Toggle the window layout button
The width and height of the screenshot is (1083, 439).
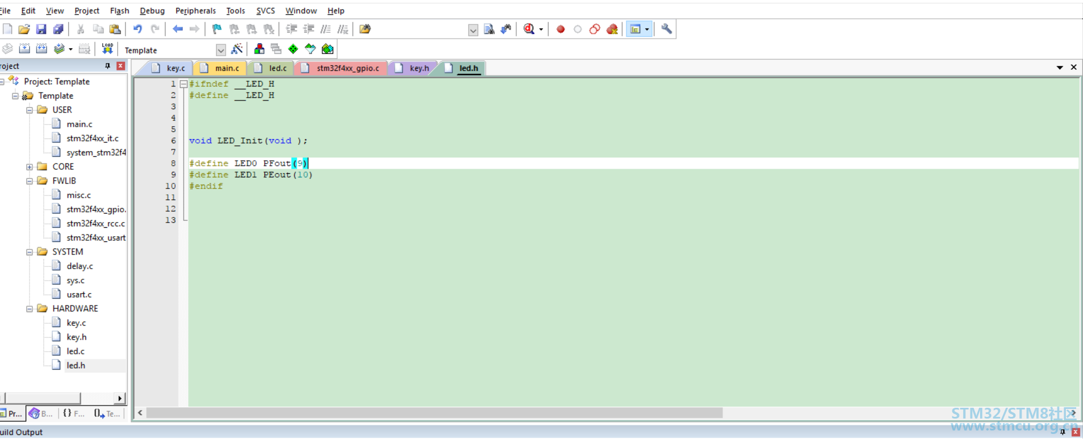coord(635,29)
